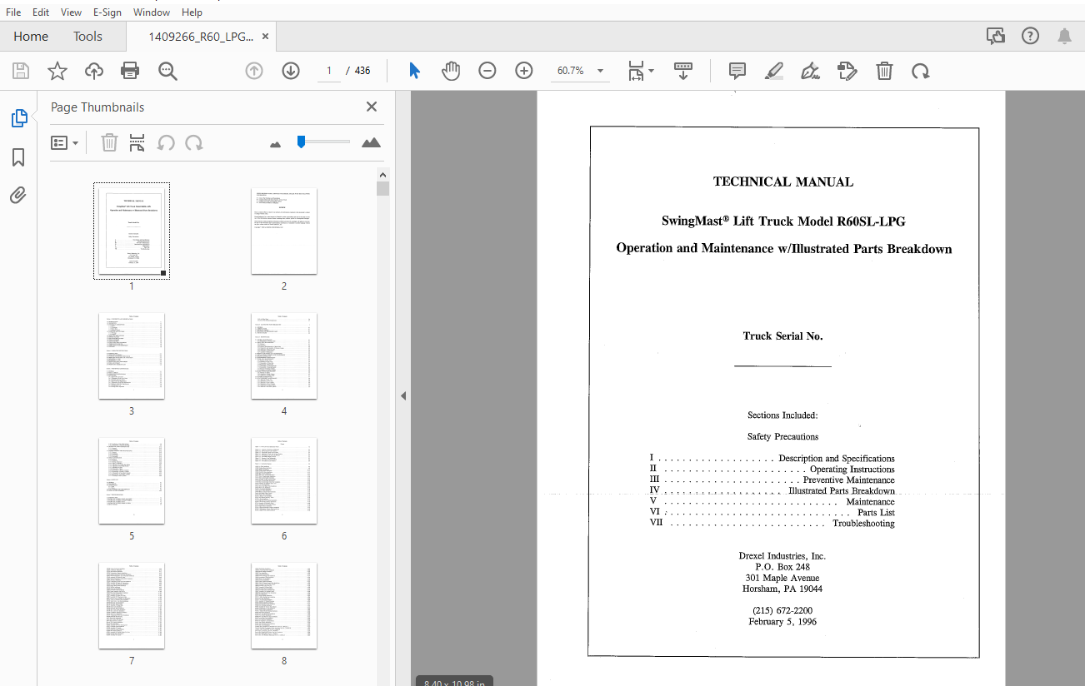Close the Page Thumbnails panel

click(x=372, y=107)
